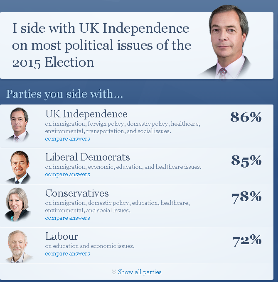Expand the Show all parties option
This screenshot has height=282, width=278.
pos(140,272)
